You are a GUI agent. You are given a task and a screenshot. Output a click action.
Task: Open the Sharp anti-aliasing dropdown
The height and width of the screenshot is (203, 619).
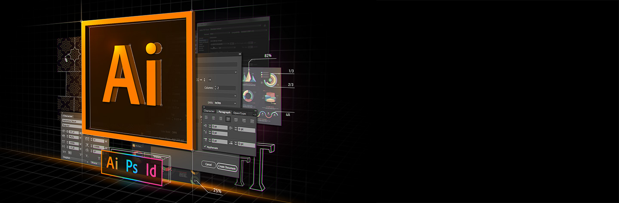97,163
